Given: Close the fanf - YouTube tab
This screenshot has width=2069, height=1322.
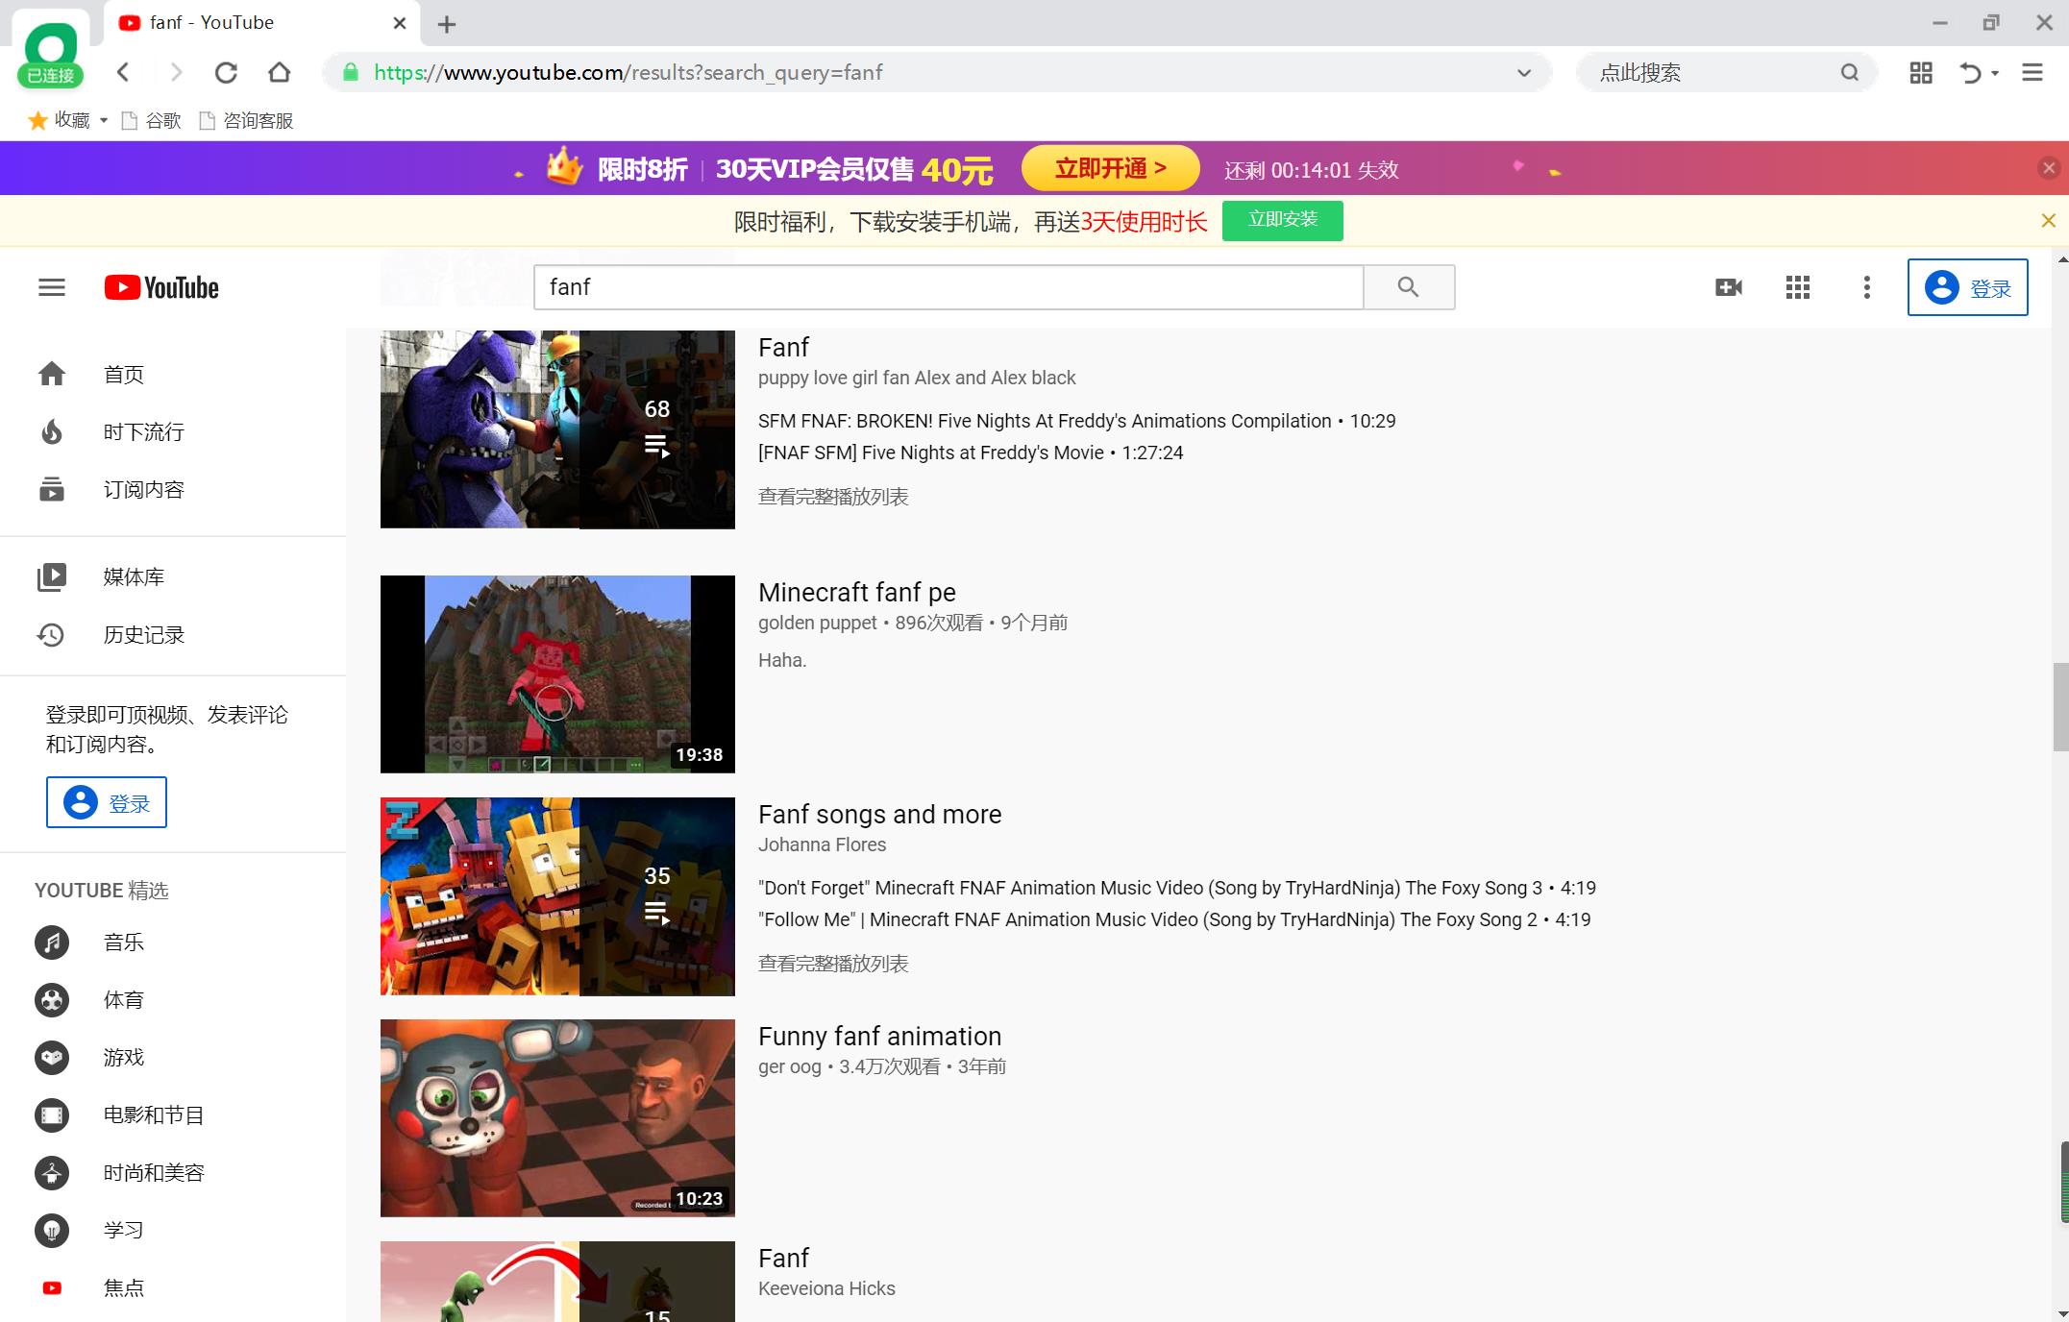Looking at the screenshot, I should (x=400, y=23).
